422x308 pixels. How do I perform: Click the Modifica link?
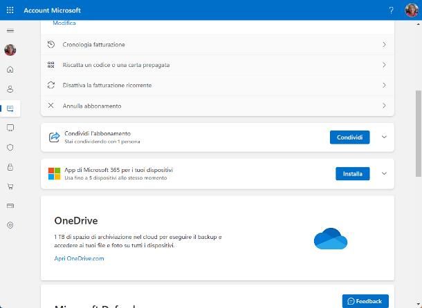64,23
